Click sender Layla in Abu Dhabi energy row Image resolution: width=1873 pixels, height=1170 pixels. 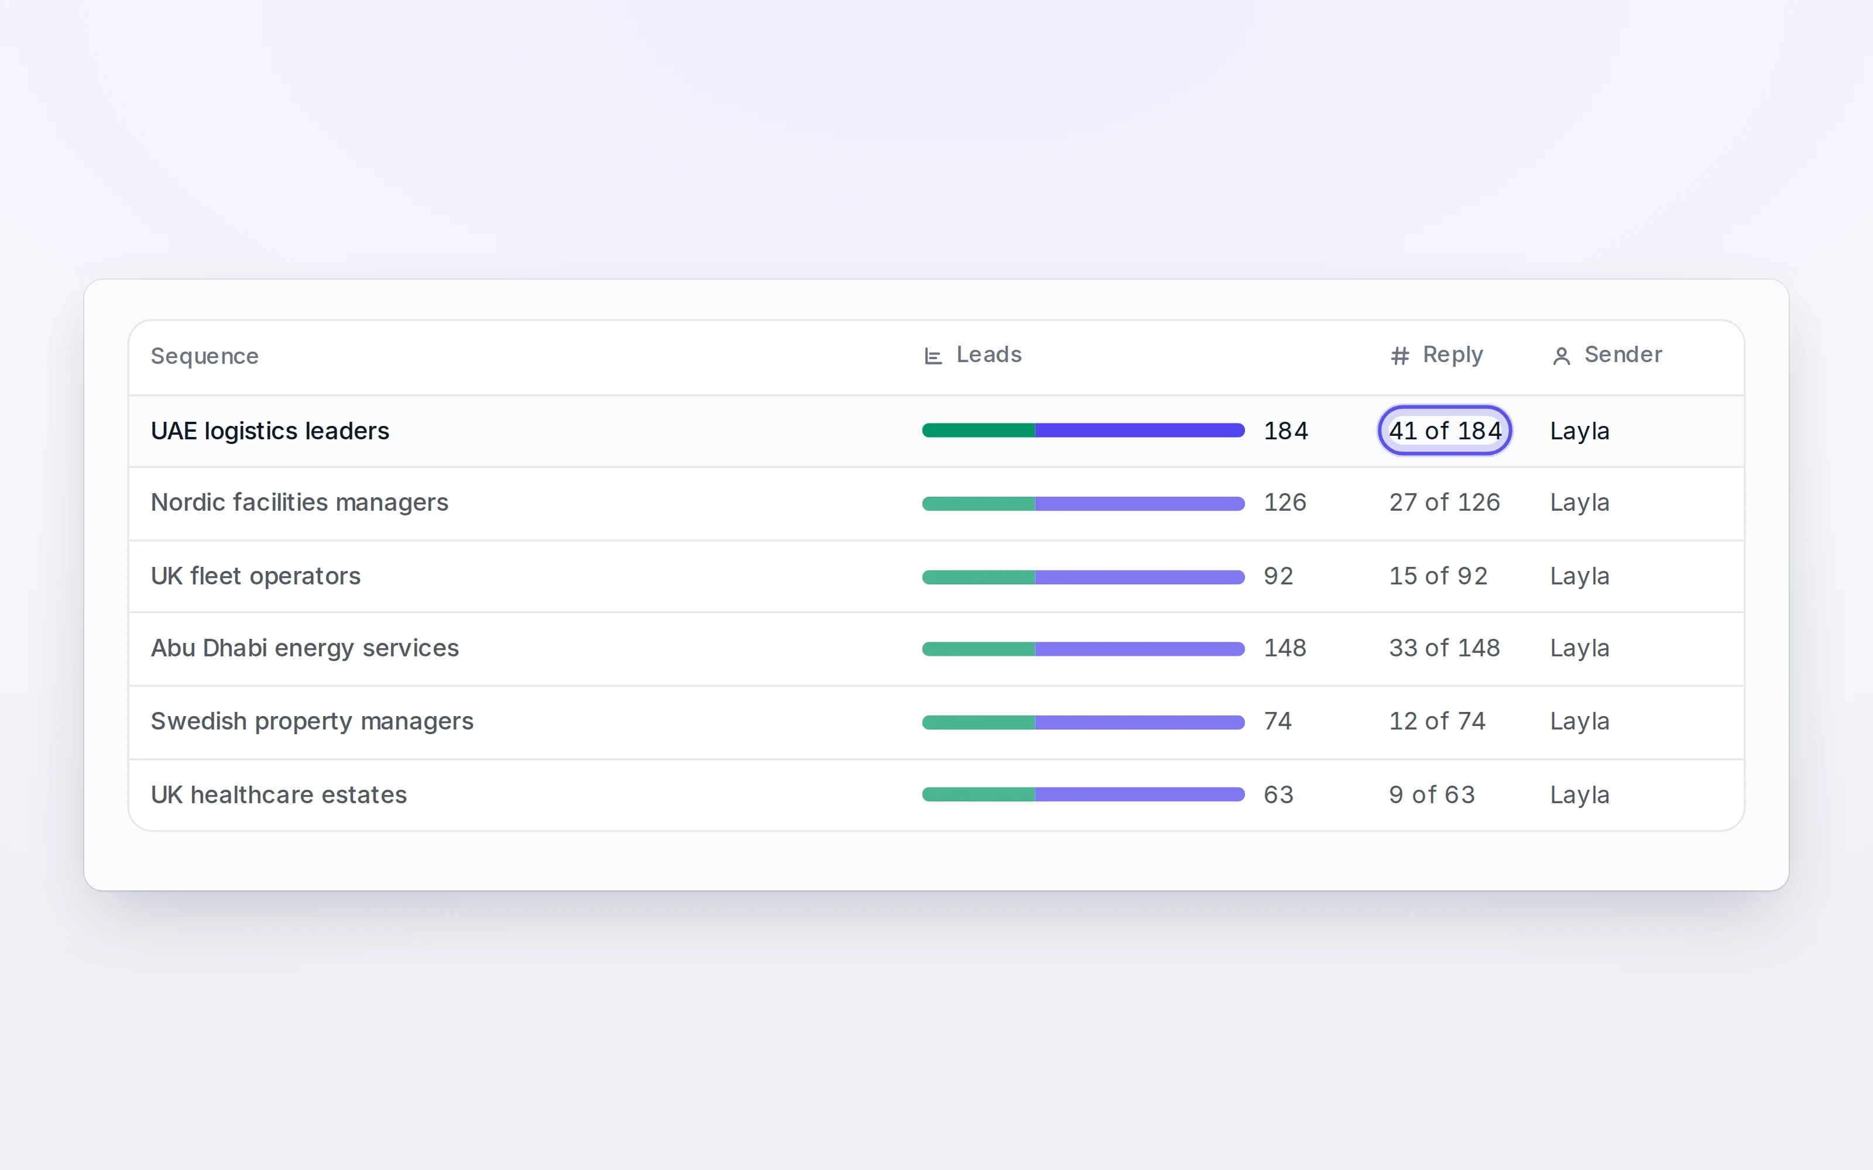pos(1580,648)
